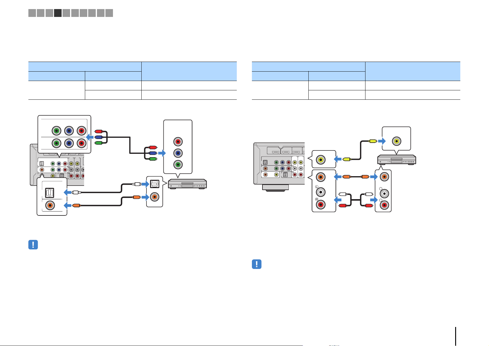Screen dimensions: 489x346
Task: Click the yellow video jack in the player's callout
Action: tap(397, 141)
